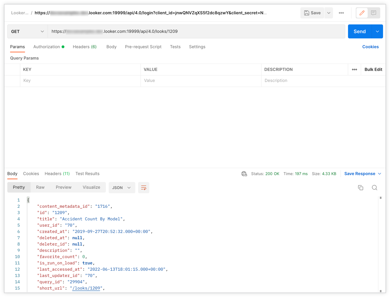Open the GET method dropdown
This screenshot has width=390, height=297.
[27, 31]
